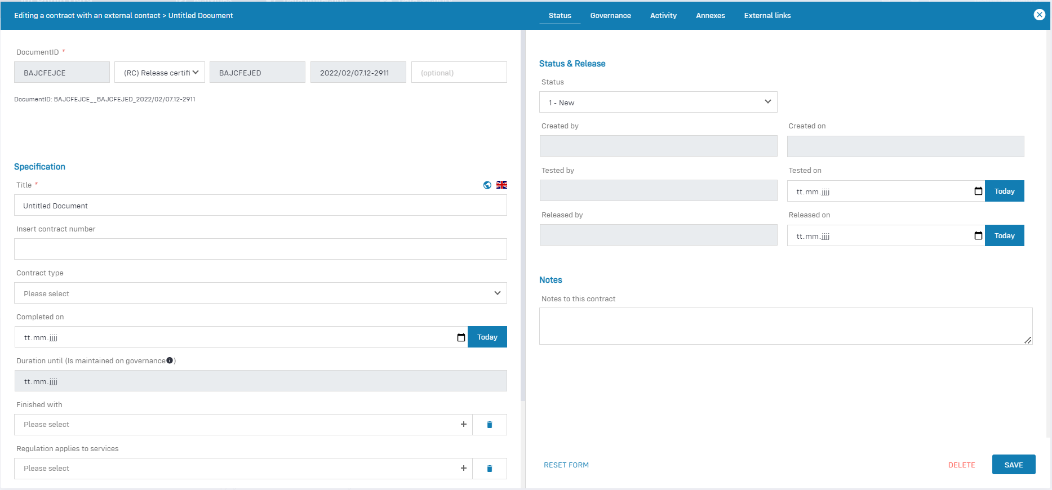Click the plus icon in Finished with
The width and height of the screenshot is (1052, 490).
pos(463,424)
